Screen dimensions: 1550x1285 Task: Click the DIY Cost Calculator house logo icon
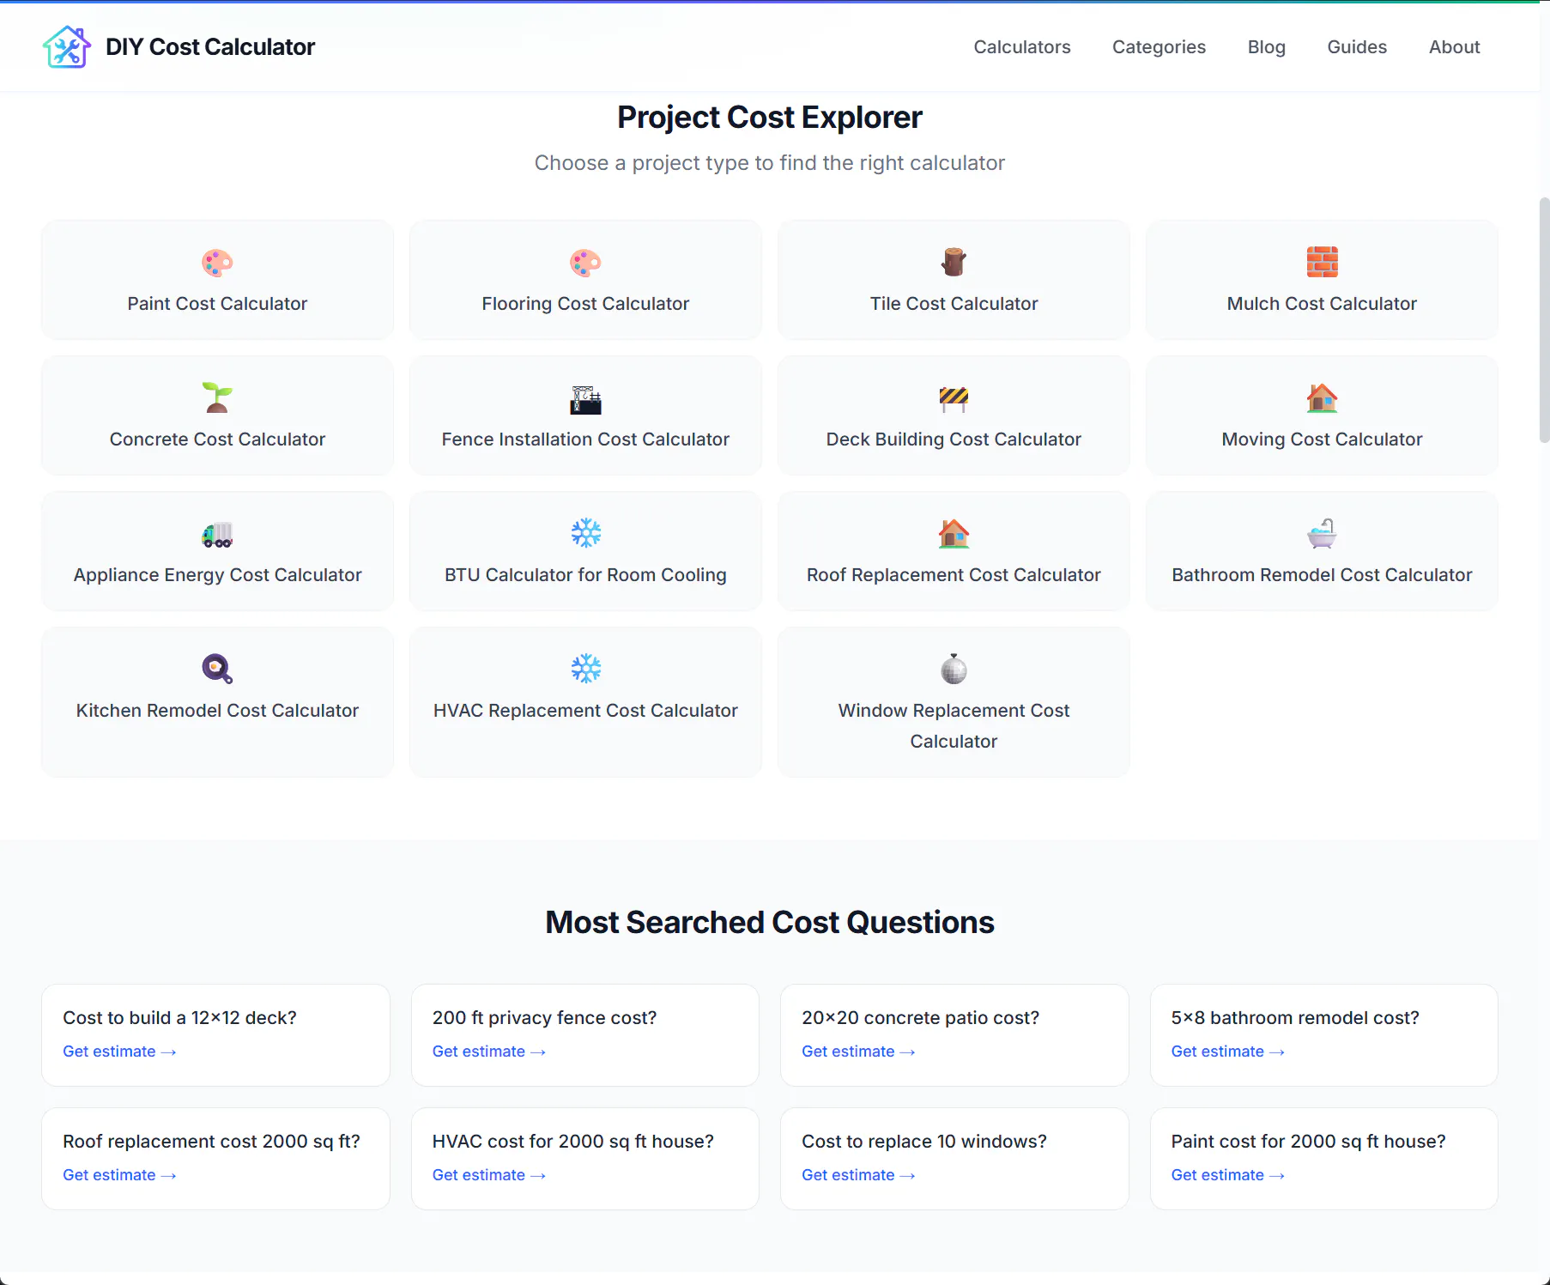click(x=67, y=46)
